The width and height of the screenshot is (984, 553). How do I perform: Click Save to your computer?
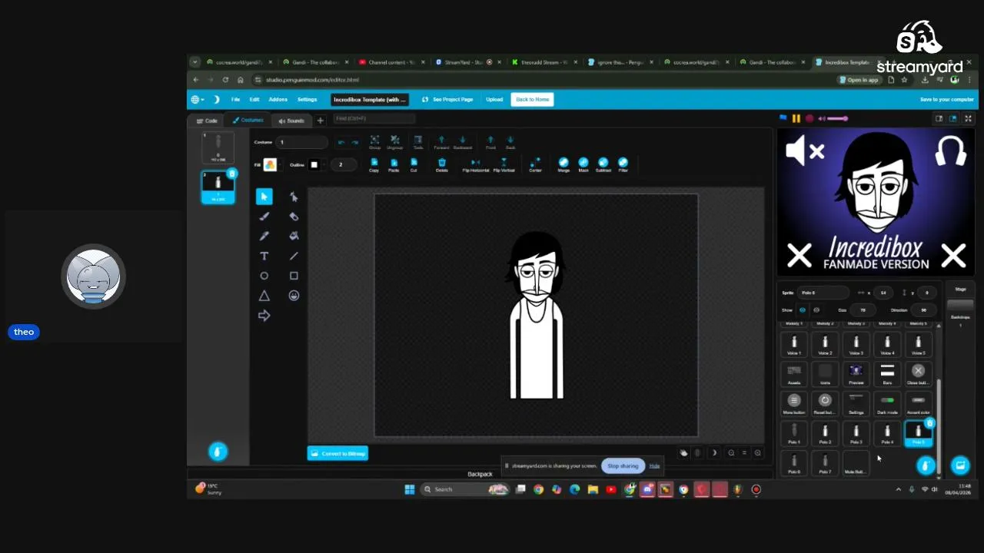[947, 99]
